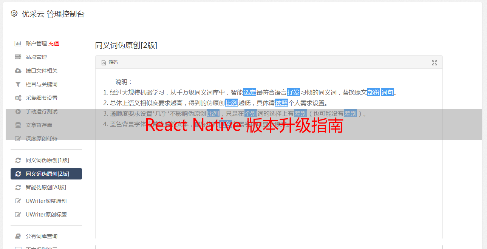Click highlighted 比列 in the 总体上语义 line
Viewport: 487px width, 249px height.
(232, 103)
